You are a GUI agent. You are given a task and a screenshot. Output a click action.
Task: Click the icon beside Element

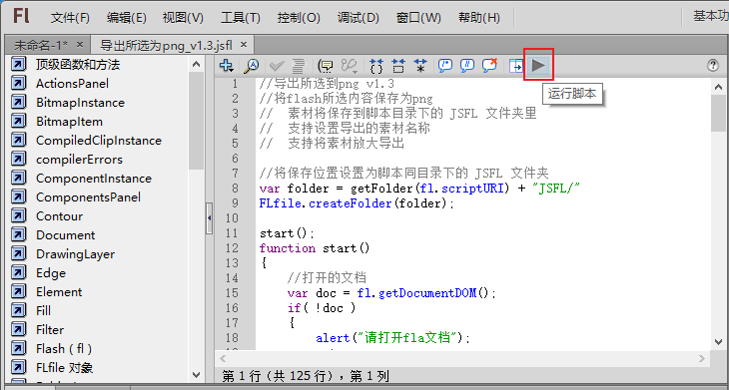(18, 292)
